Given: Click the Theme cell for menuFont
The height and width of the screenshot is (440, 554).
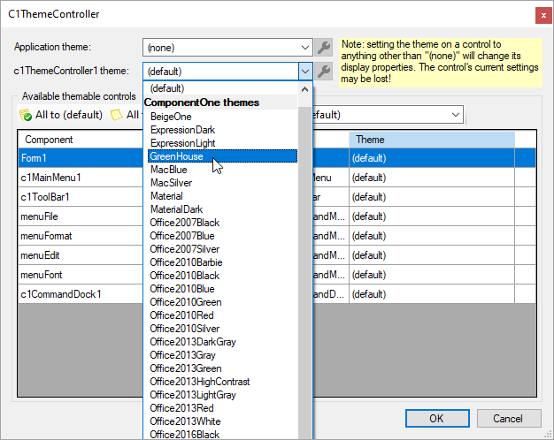Looking at the screenshot, I should 431,275.
